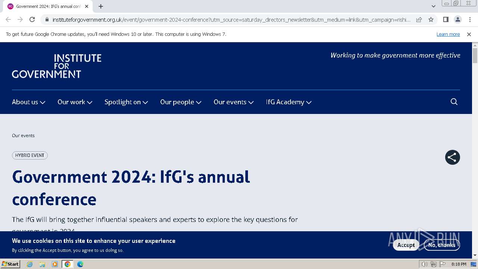Open the Spotlight on dropdown

tap(126, 102)
